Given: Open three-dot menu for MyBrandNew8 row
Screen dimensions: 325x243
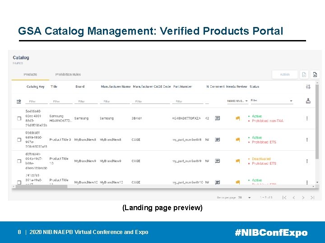Looking at the screenshot, I should 307,139.
